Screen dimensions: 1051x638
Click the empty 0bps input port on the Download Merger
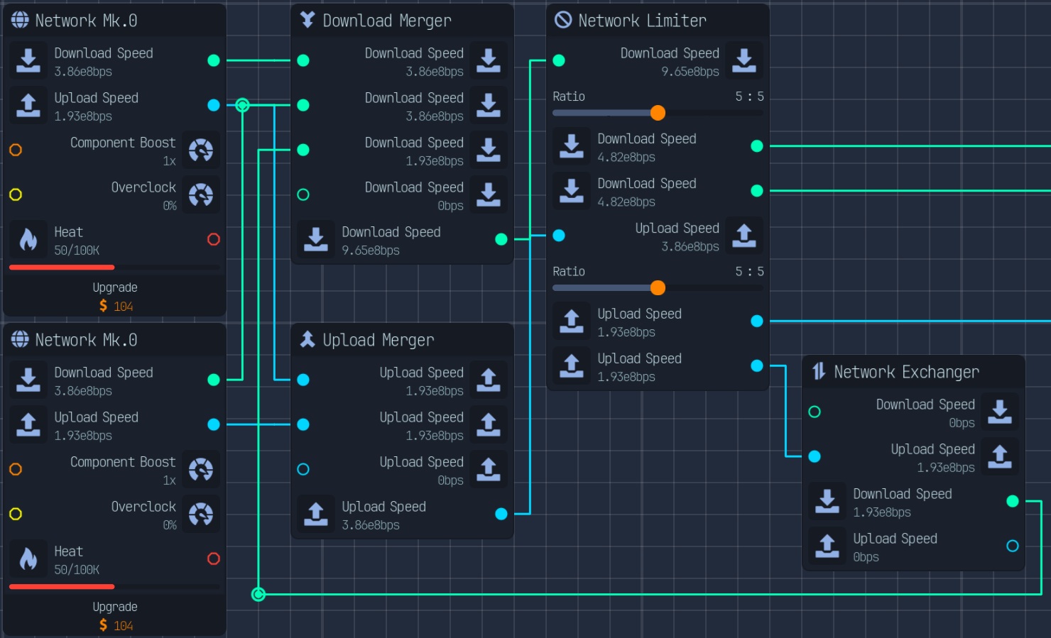coord(303,194)
